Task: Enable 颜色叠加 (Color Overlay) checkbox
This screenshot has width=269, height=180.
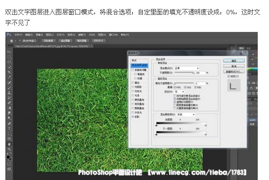Action: pyautogui.click(x=133, y=100)
